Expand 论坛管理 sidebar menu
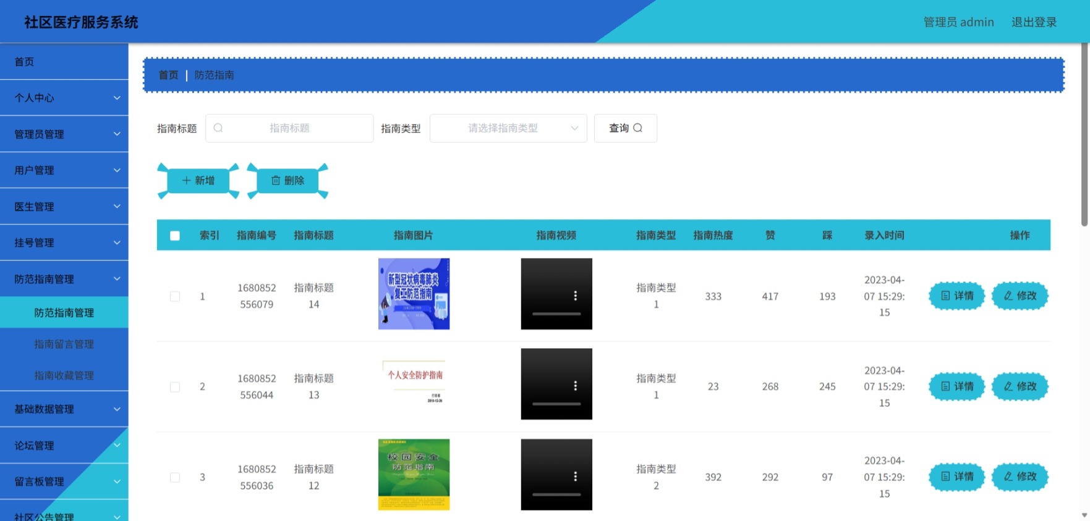The height and width of the screenshot is (521, 1090). point(64,446)
